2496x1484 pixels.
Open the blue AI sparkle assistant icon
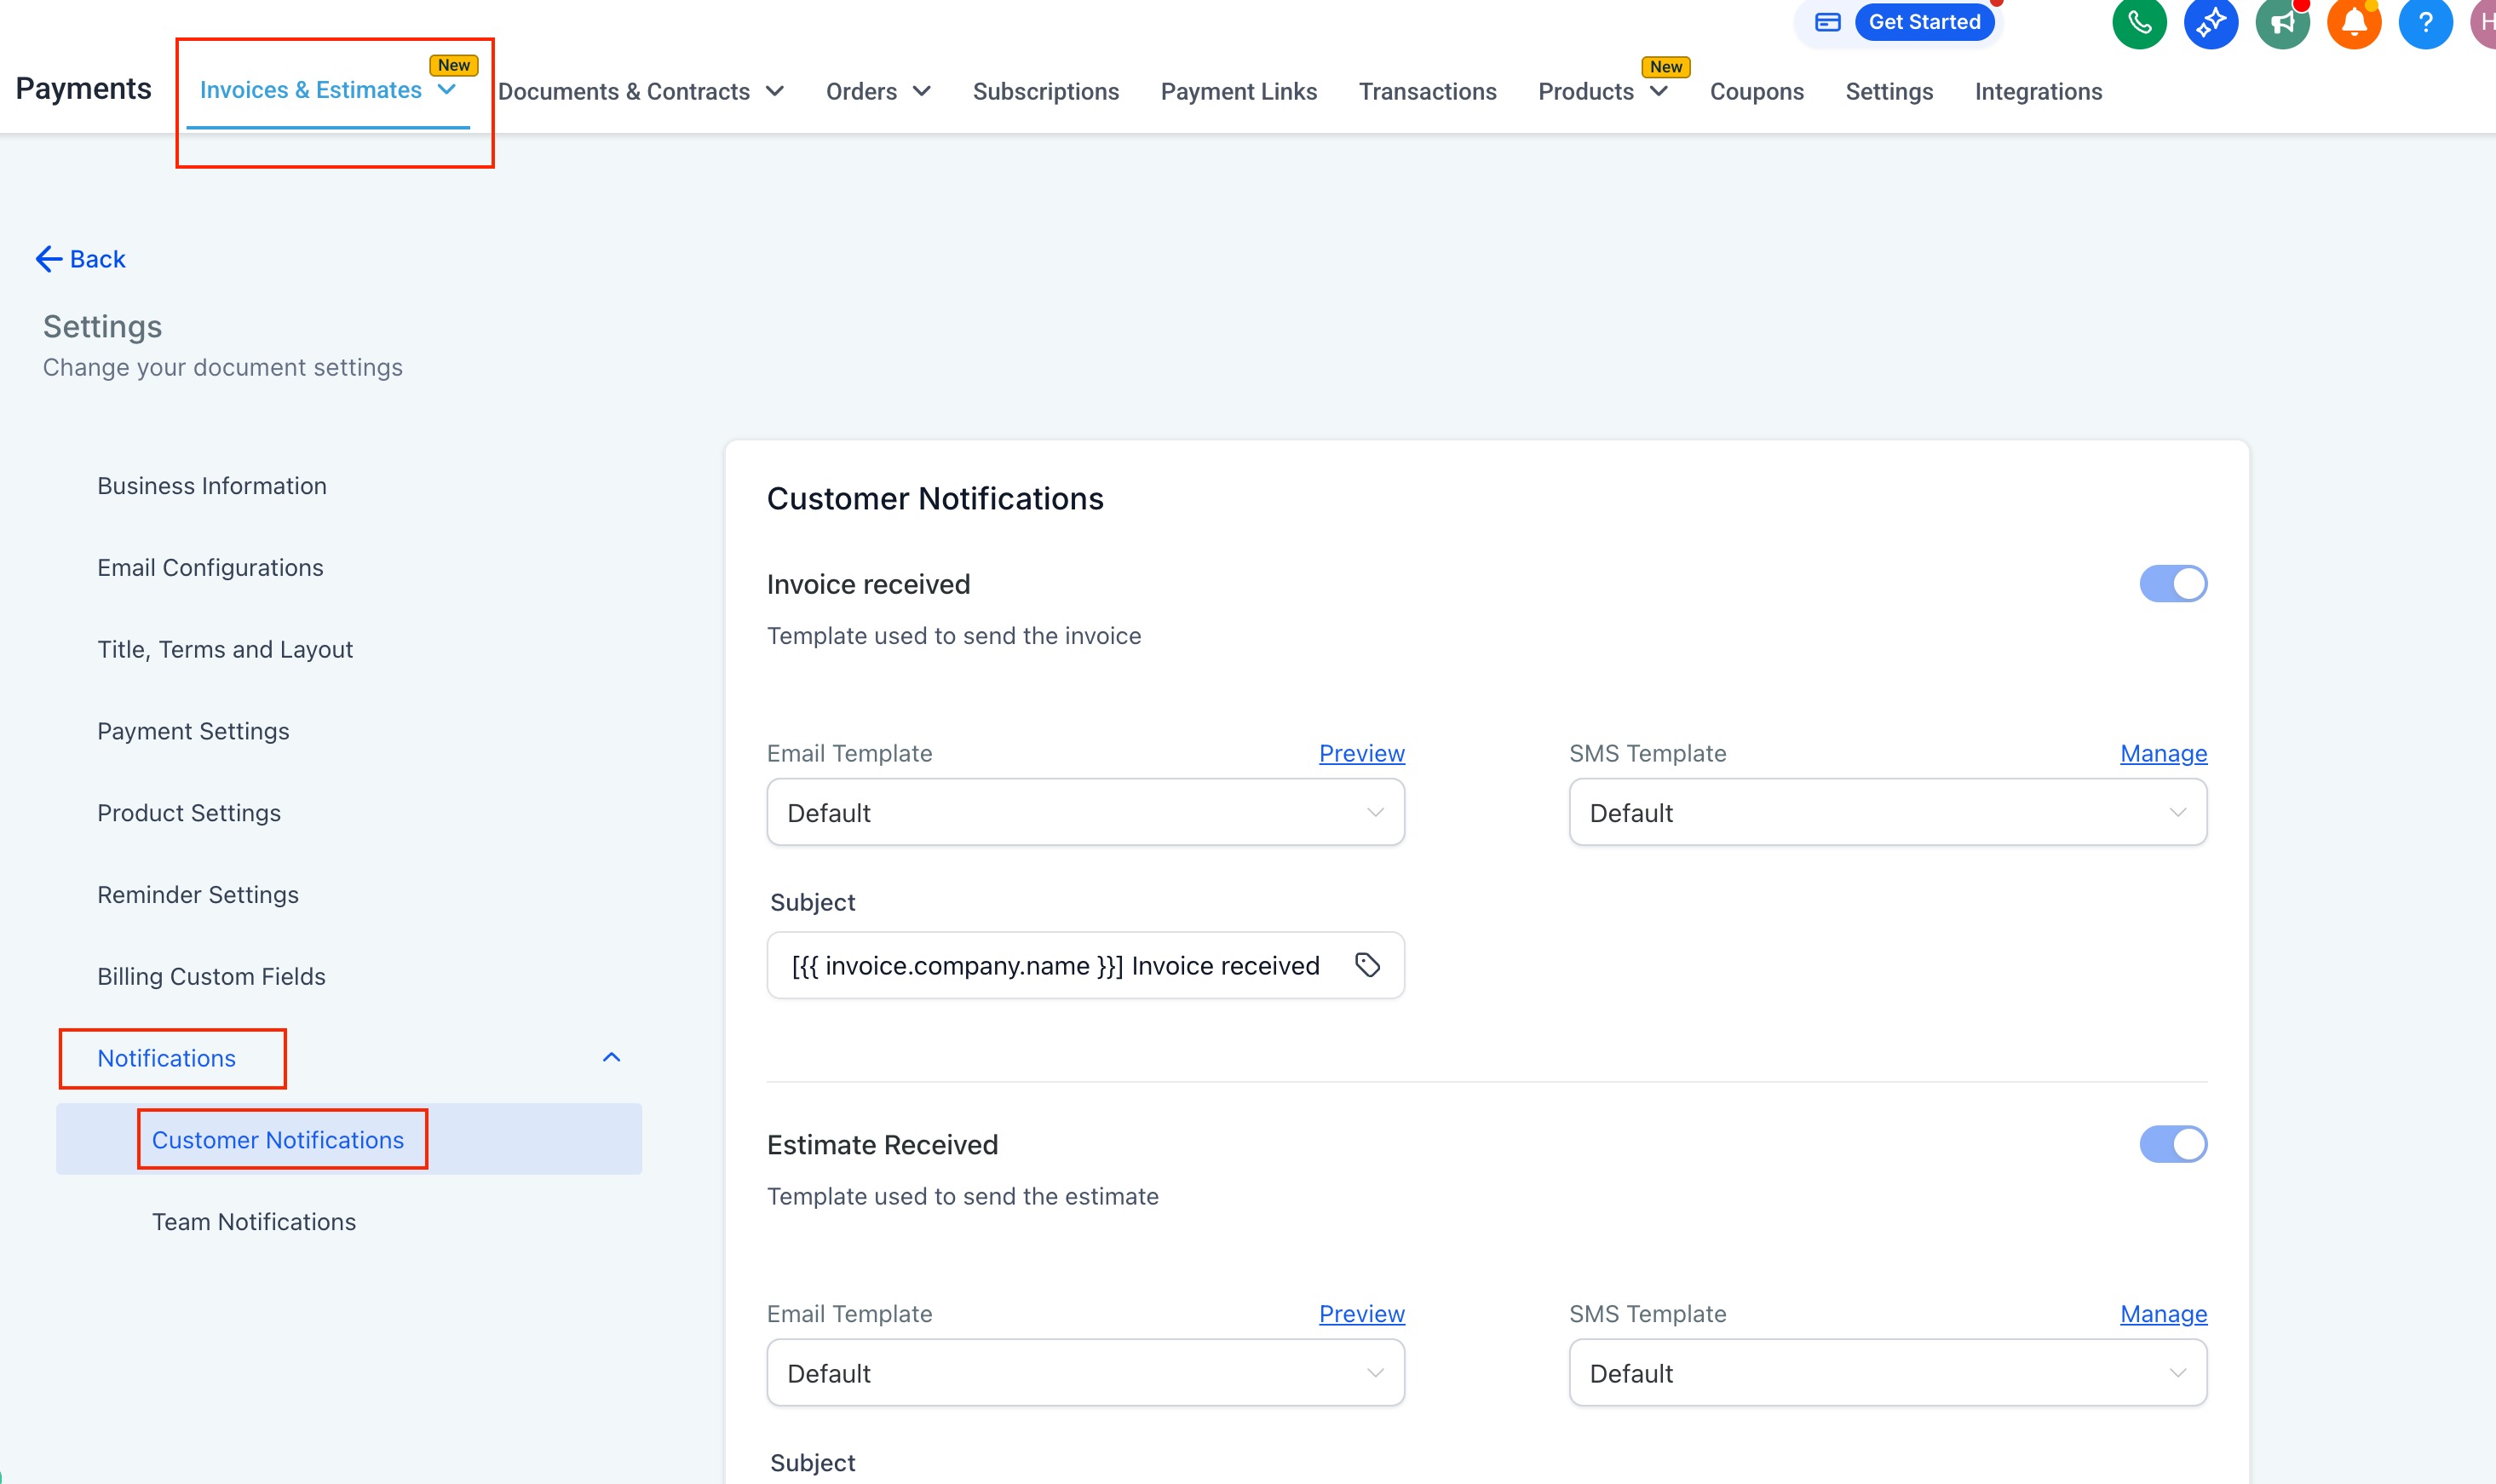click(x=2210, y=22)
